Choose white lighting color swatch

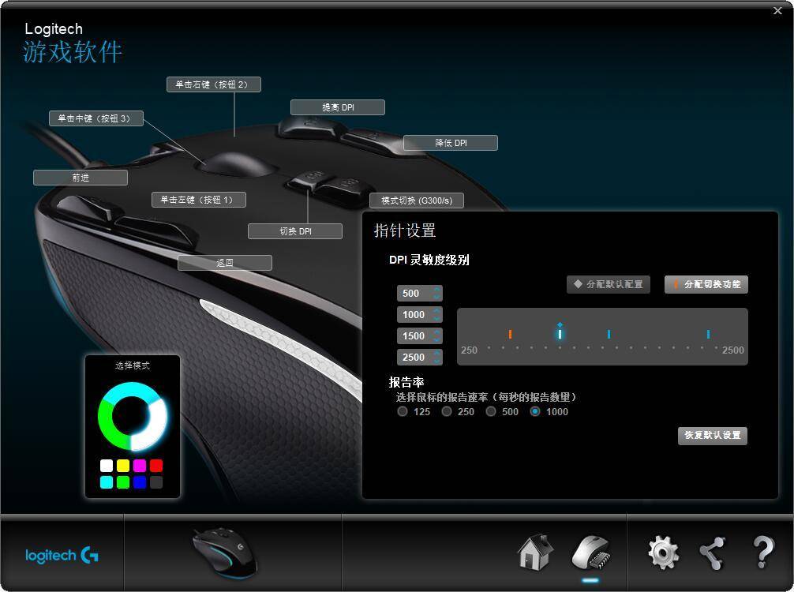107,466
